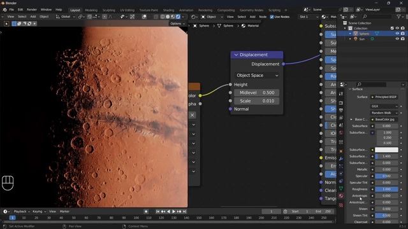This screenshot has width=408, height=229.
Task: Open the Keying dropdown in timeline
Action: coord(39,212)
